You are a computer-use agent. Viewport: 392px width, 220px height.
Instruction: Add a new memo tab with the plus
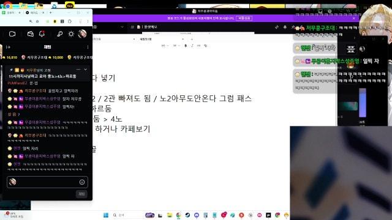coord(192,39)
